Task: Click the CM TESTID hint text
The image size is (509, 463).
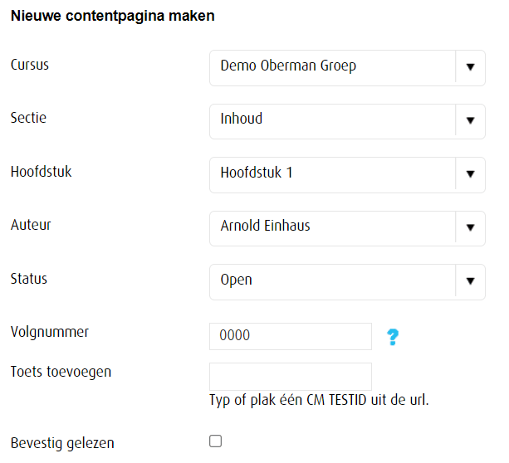Action: (x=319, y=401)
